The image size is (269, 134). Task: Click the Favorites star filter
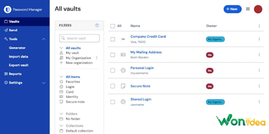(x=61, y=82)
